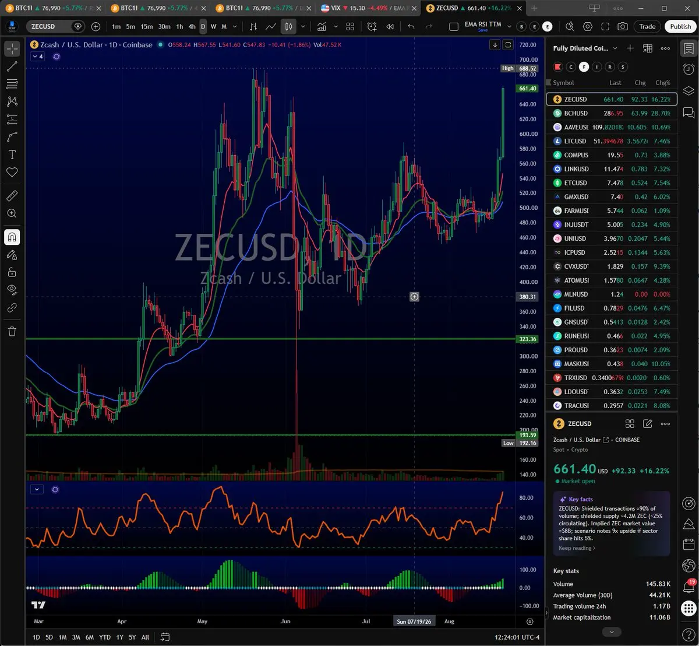Select the patterns drawing tool
This screenshot has width=699, height=646.
(x=12, y=101)
